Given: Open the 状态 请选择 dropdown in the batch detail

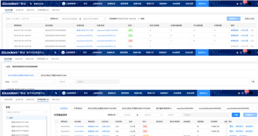Looking at the screenshot, I should (33, 82).
